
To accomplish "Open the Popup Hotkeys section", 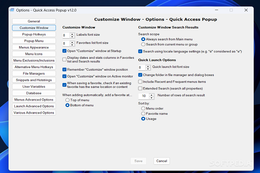I will [x=34, y=34].
